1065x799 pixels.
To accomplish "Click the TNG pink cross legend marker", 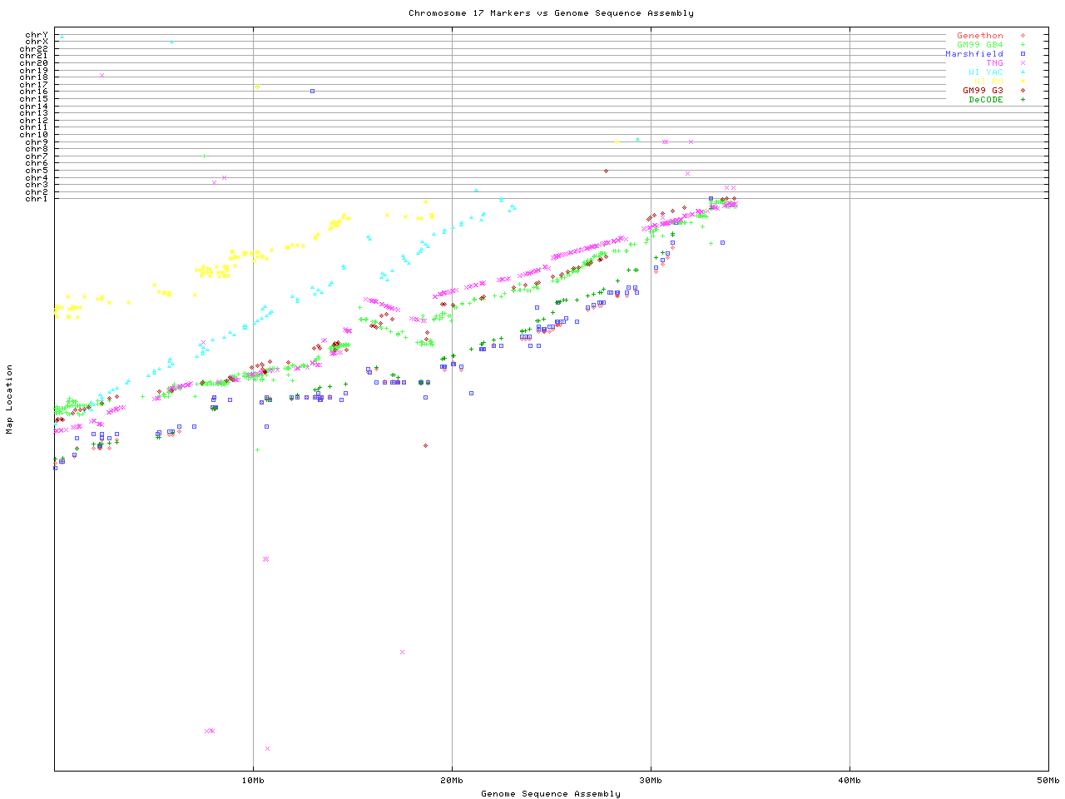I will pos(1023,63).
